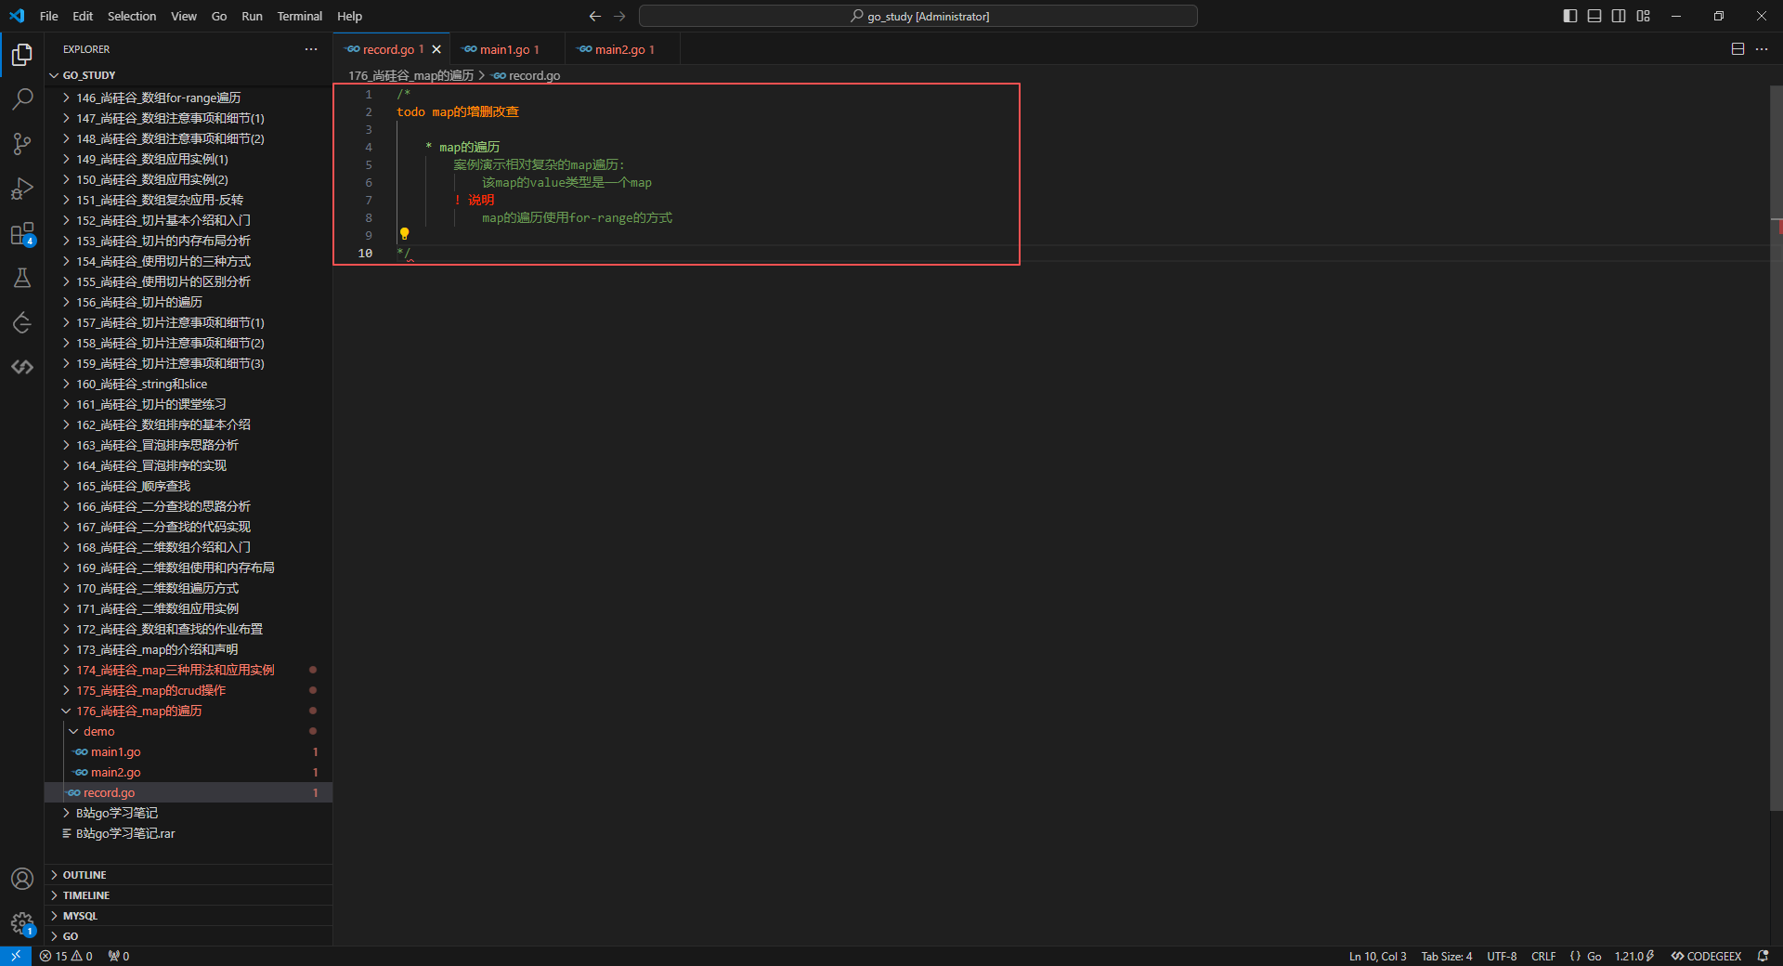The image size is (1783, 966).
Task: Expand the OUTLINE section
Action: pyautogui.click(x=189, y=875)
